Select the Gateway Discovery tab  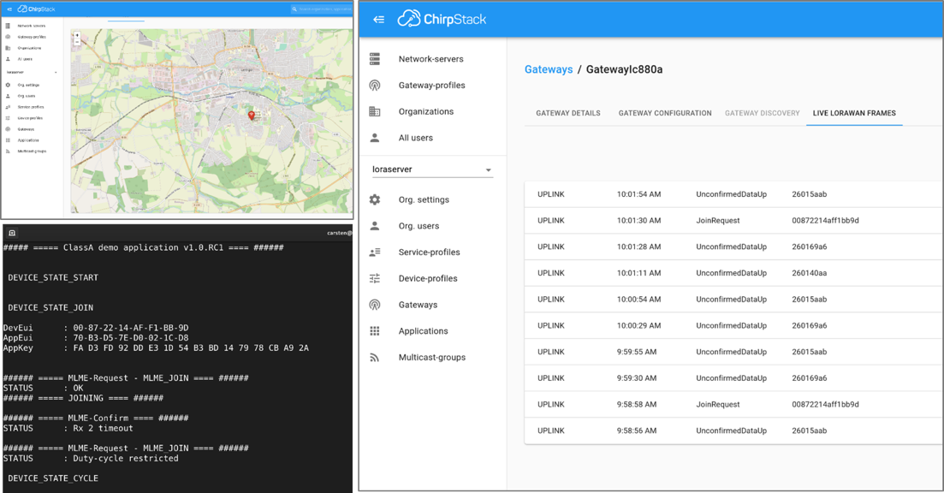click(763, 113)
